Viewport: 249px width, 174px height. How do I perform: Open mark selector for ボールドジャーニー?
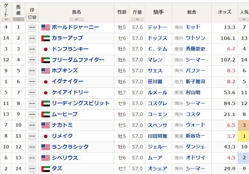pos(32,27)
